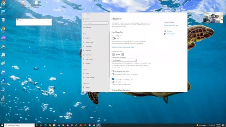Open the Pinning Magnifier to Start help link
This screenshot has height=127, width=226.
click(171, 25)
